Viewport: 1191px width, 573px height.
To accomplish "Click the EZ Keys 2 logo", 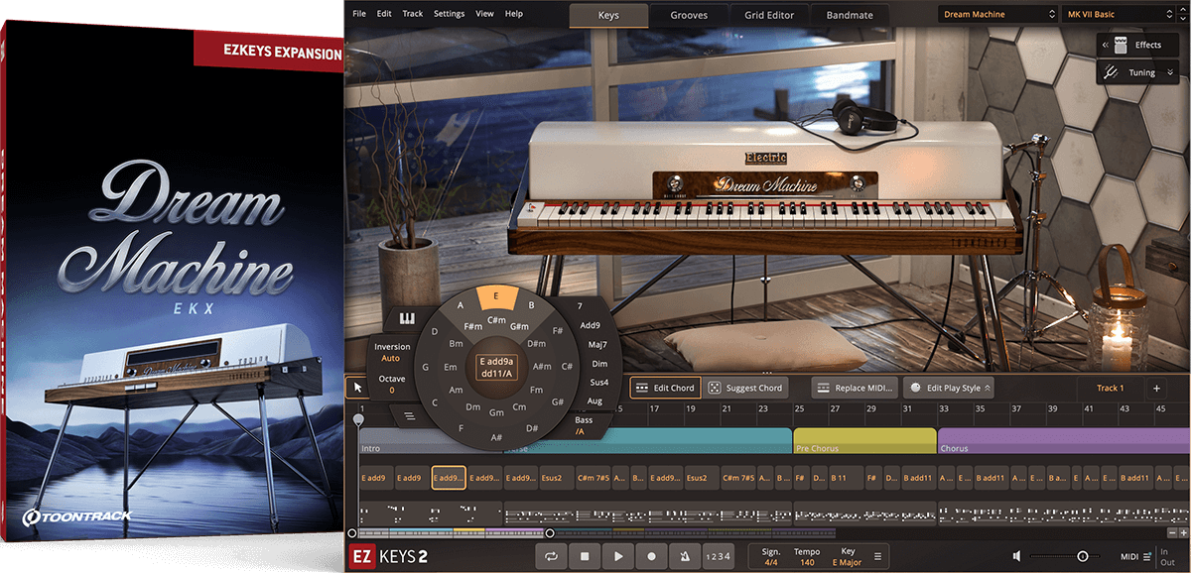I will tap(388, 557).
